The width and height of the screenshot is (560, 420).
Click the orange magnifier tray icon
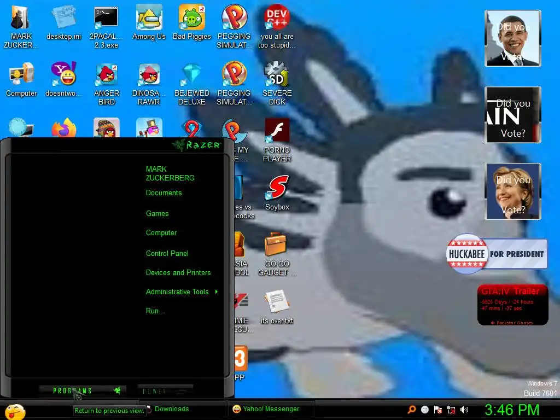tap(411, 410)
